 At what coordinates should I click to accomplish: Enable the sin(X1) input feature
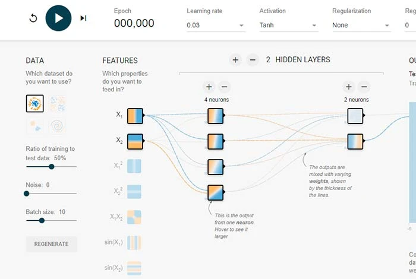pyautogui.click(x=135, y=243)
